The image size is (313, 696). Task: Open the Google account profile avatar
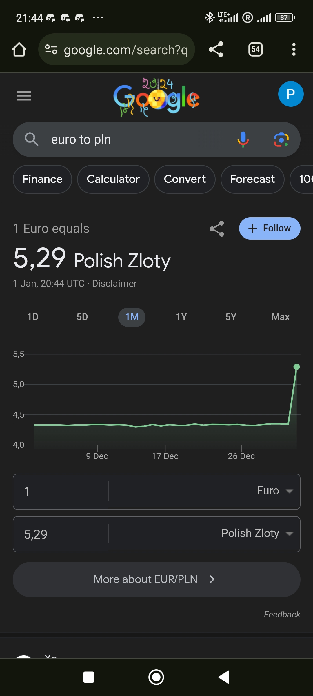[291, 94]
